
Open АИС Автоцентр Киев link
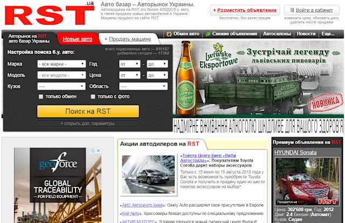[x=142, y=205]
